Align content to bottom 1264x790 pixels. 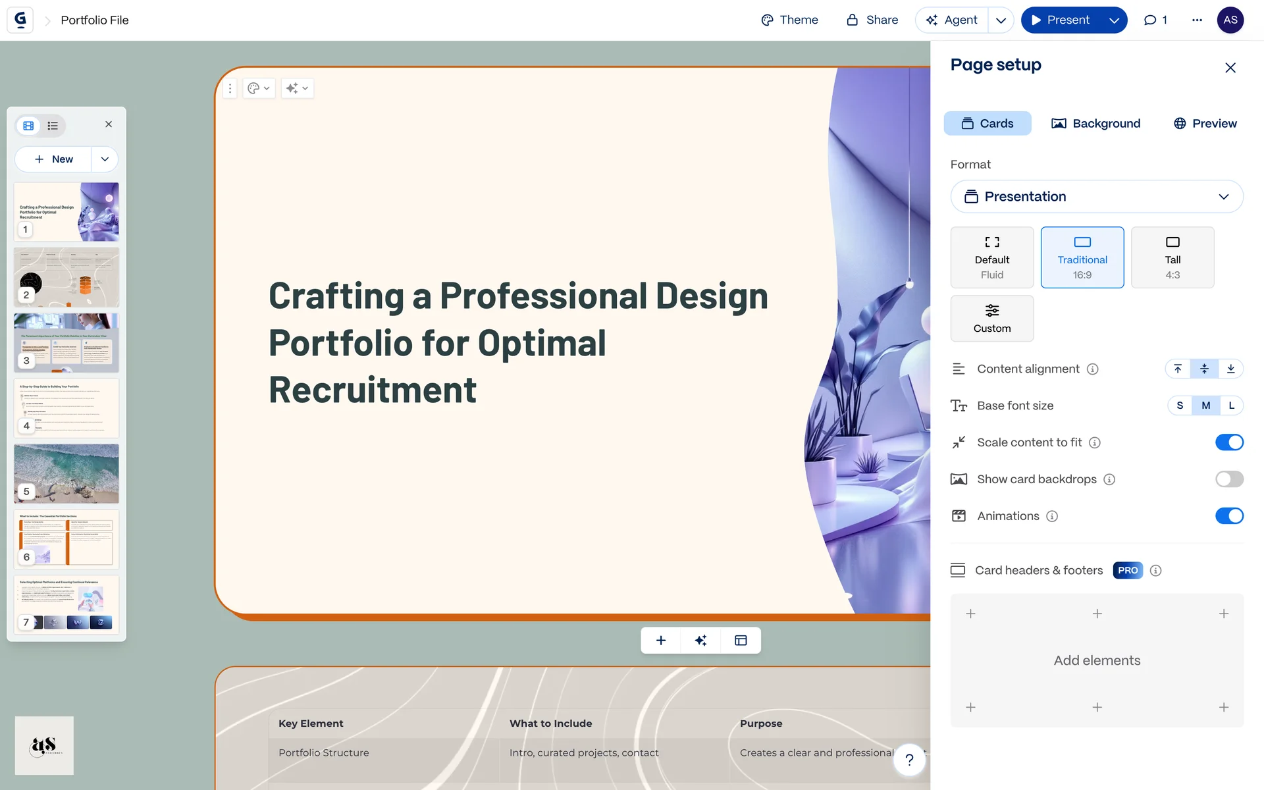(1230, 369)
